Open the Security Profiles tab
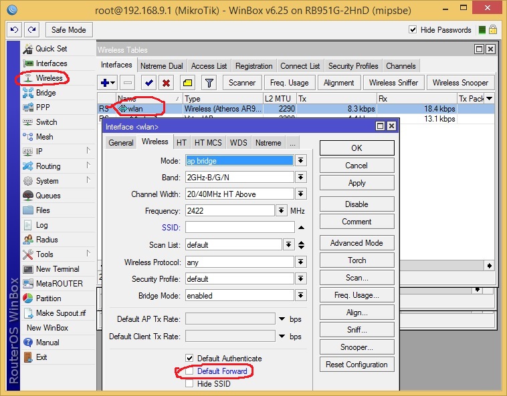The width and height of the screenshot is (507, 396). tap(353, 66)
